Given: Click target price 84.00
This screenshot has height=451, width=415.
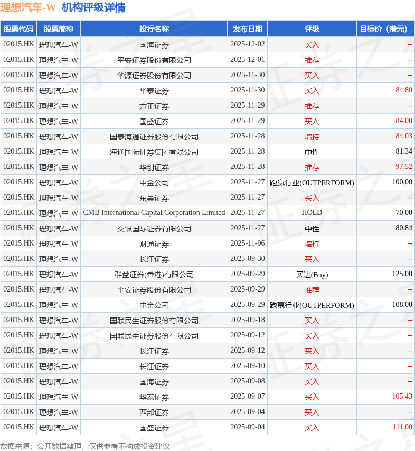Looking at the screenshot, I should (404, 120).
